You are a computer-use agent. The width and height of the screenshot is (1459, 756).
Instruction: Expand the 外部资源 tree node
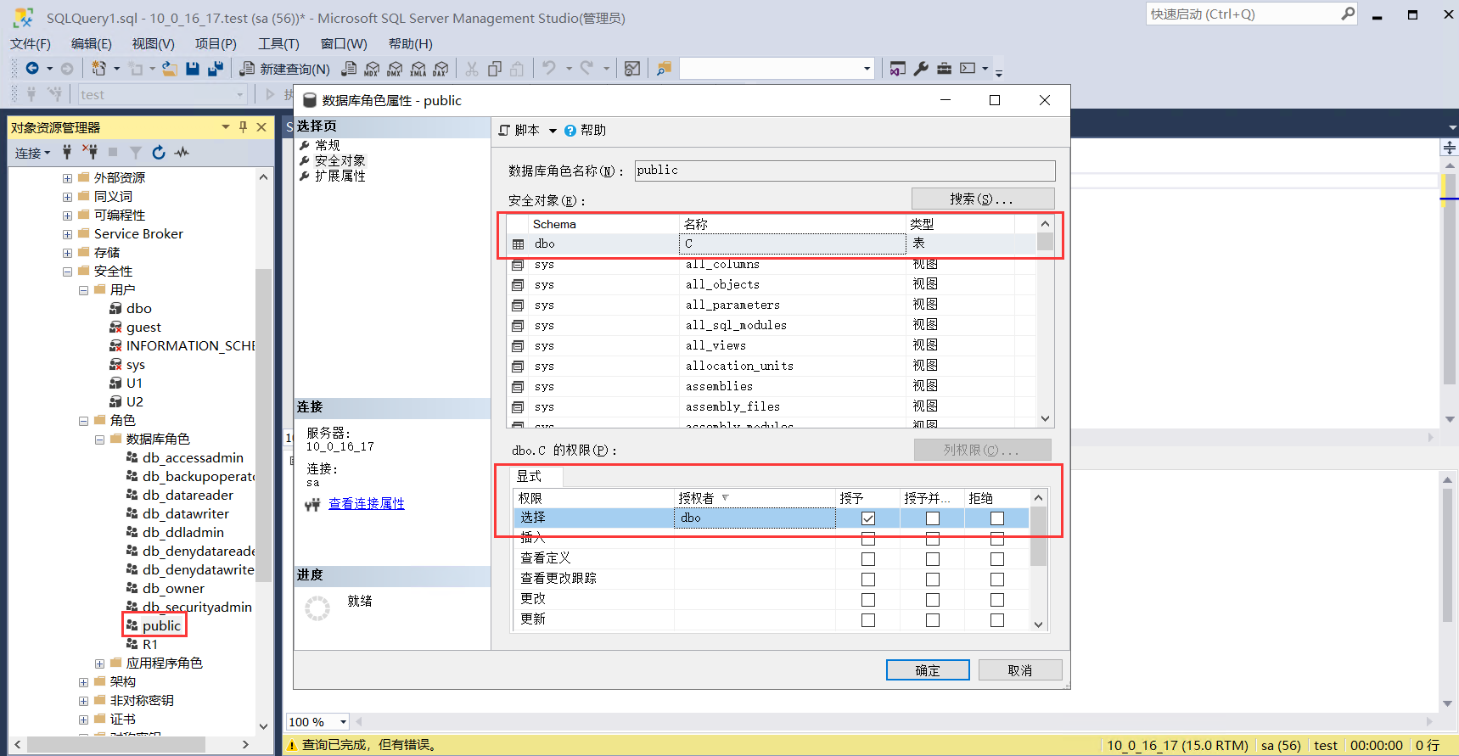67,178
